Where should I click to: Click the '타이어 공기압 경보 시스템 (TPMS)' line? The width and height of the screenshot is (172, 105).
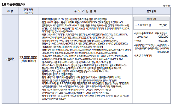point(57,31)
